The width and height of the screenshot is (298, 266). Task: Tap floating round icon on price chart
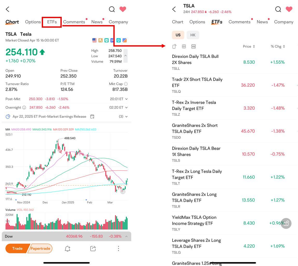123,191
